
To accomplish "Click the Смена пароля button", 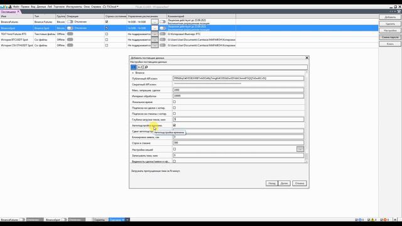I will [390, 37].
